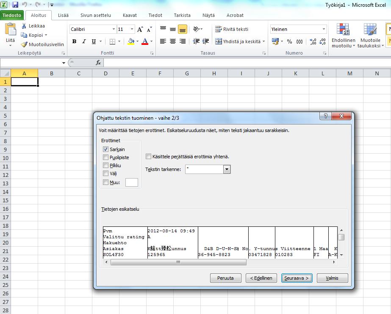The height and width of the screenshot is (314, 391).
Task: Apply percent style format
Action: (x=289, y=41)
